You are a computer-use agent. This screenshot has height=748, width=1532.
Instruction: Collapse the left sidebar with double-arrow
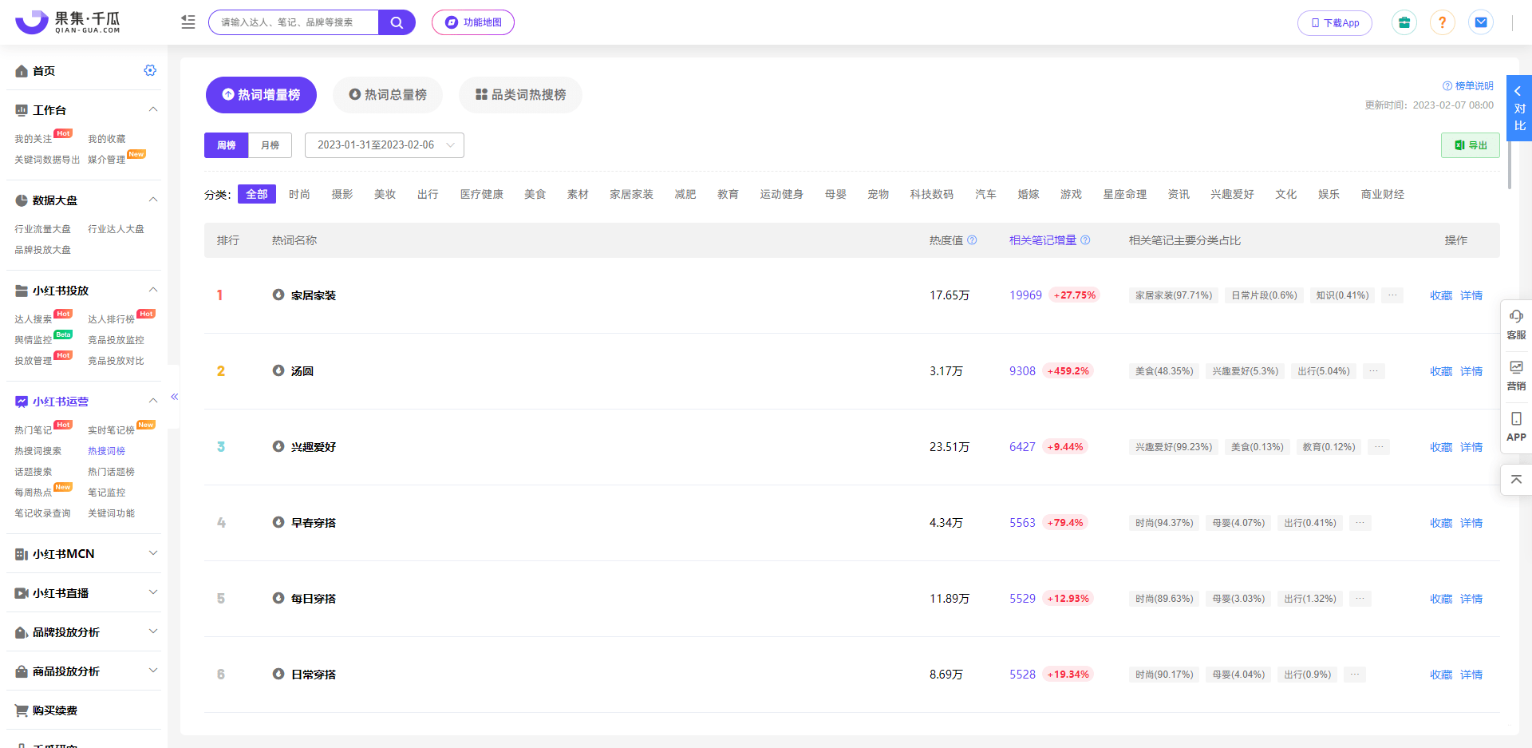174,397
